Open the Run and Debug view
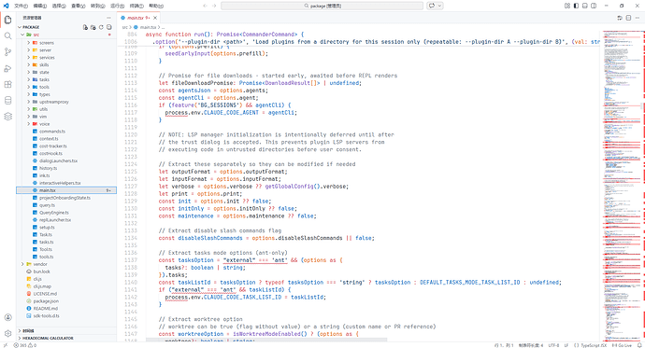The width and height of the screenshot is (645, 348). click(7, 68)
